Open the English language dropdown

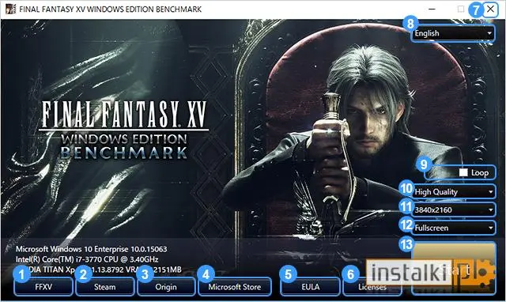(x=453, y=33)
